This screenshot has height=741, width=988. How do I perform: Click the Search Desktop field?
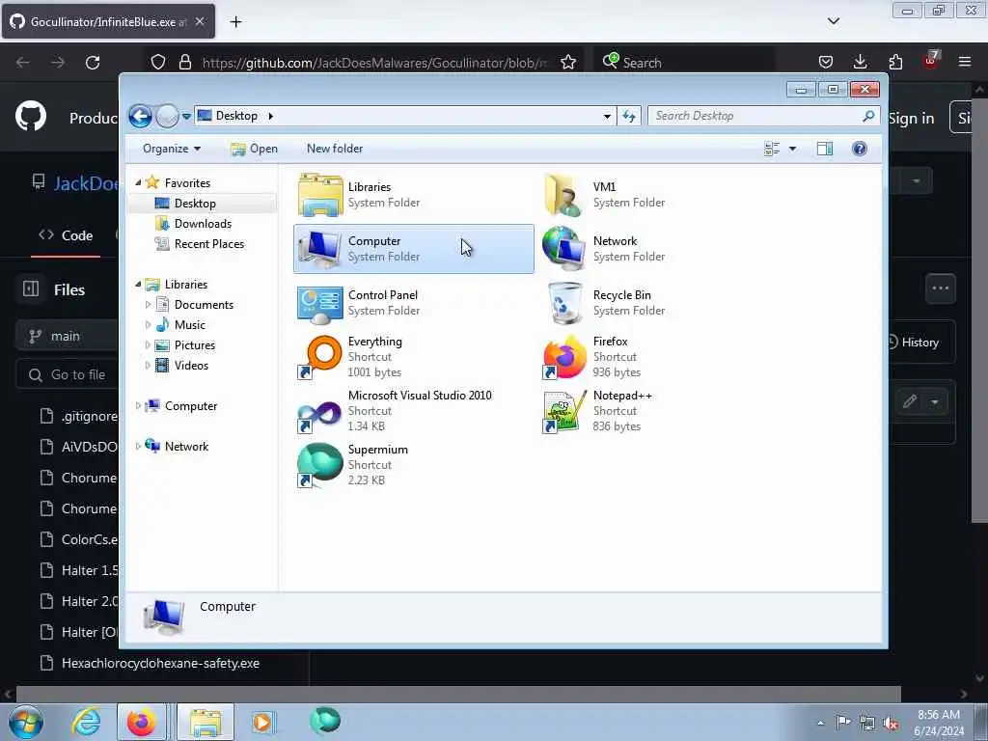pyautogui.click(x=763, y=116)
